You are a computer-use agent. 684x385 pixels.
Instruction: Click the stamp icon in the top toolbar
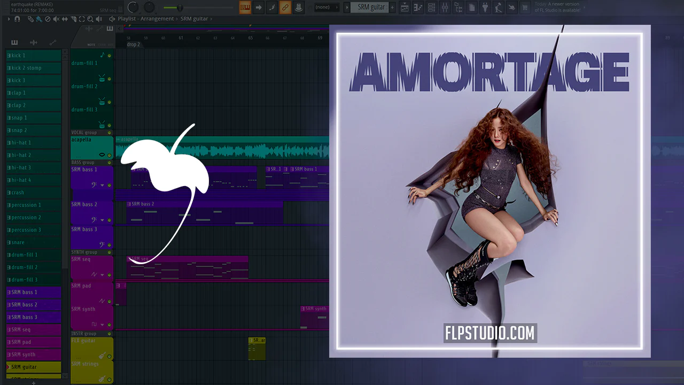[299, 7]
